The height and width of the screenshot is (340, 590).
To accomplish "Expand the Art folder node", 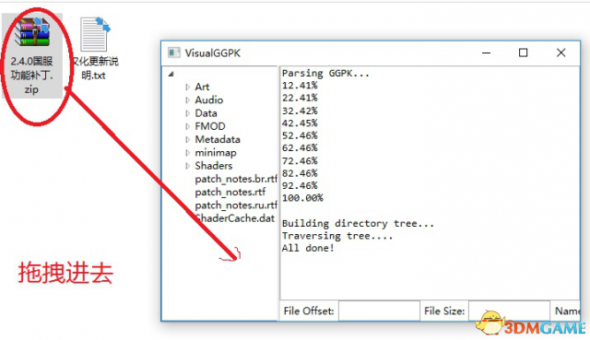I will 187,87.
